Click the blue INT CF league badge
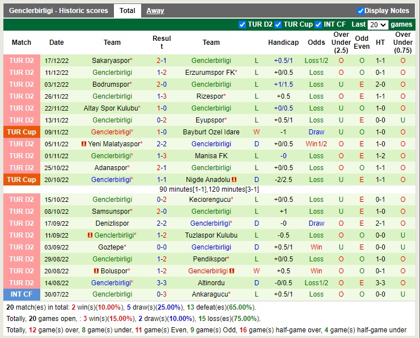420x338 pixels. pyautogui.click(x=22, y=295)
